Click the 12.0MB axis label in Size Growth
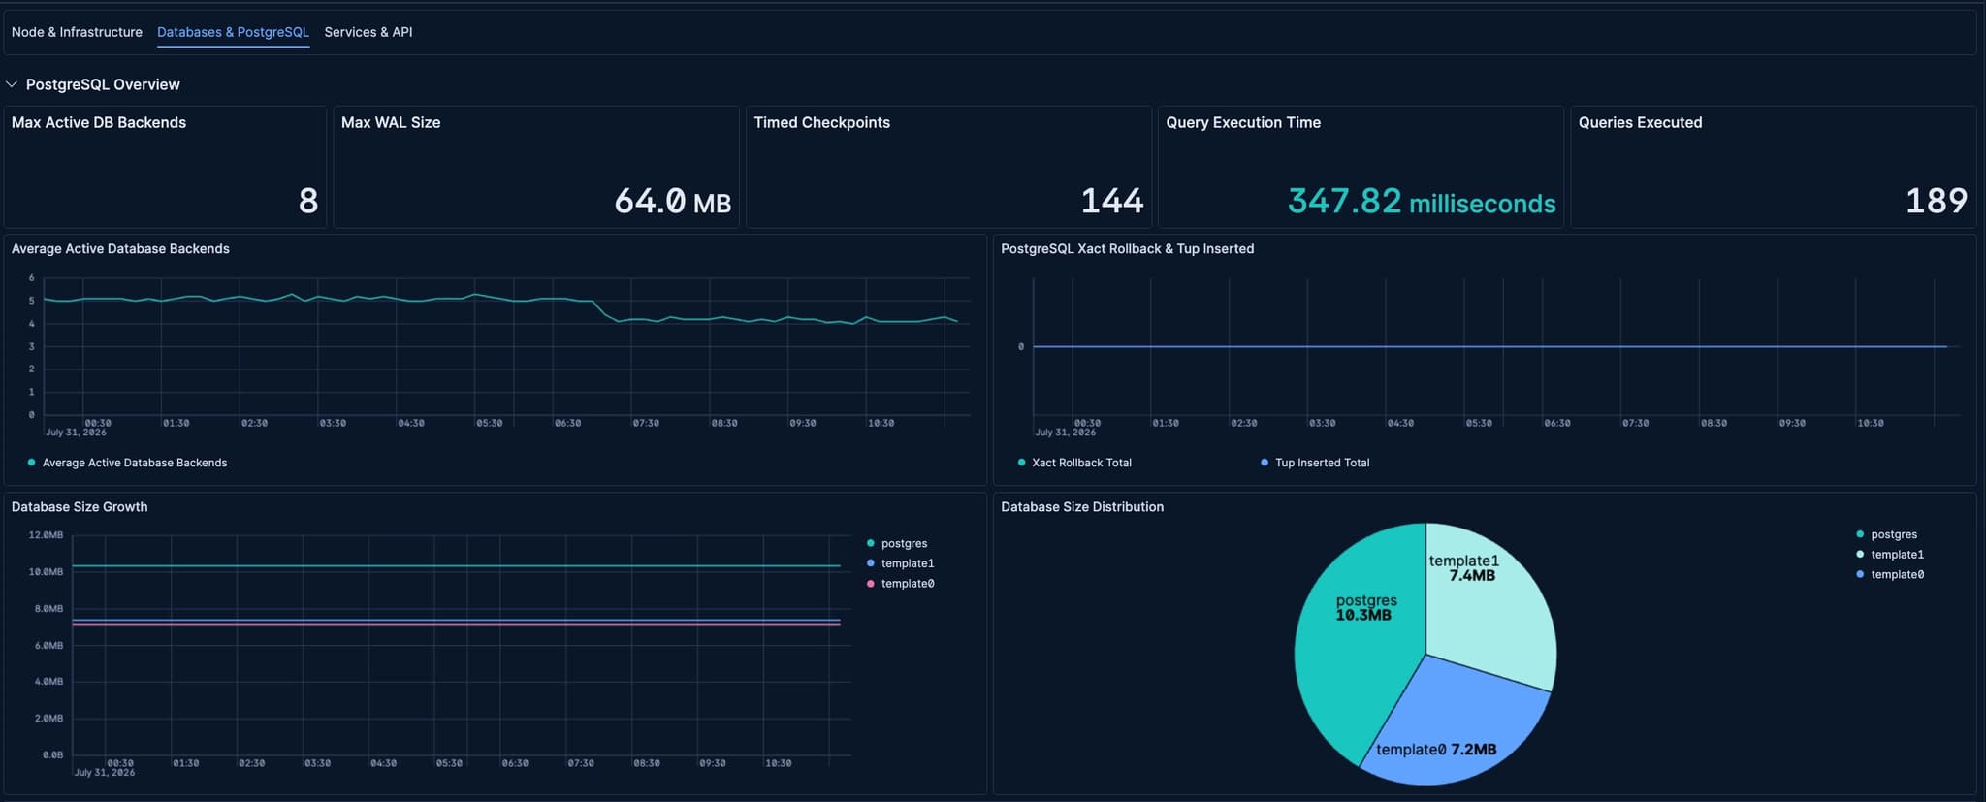This screenshot has height=802, width=1986. pos(46,535)
